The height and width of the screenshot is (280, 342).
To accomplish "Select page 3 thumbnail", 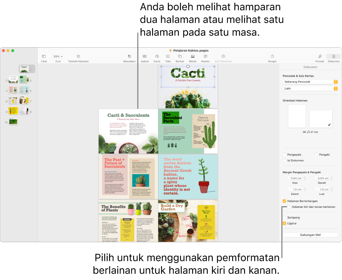I will (24, 80).
